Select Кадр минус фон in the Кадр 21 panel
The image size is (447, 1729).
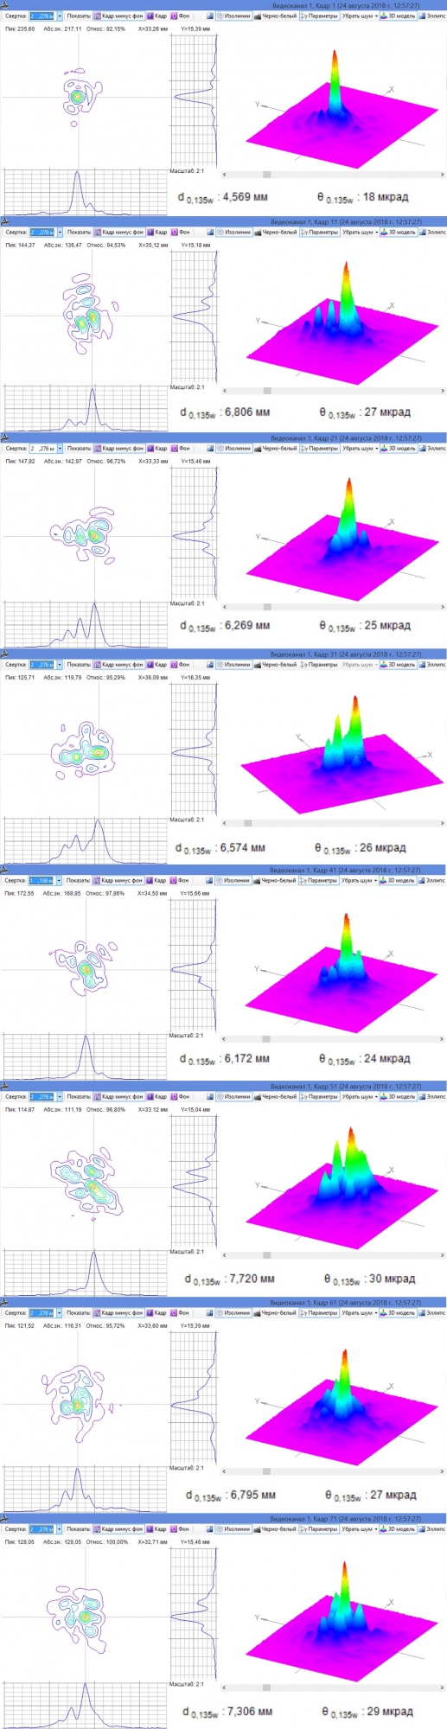pos(118,448)
